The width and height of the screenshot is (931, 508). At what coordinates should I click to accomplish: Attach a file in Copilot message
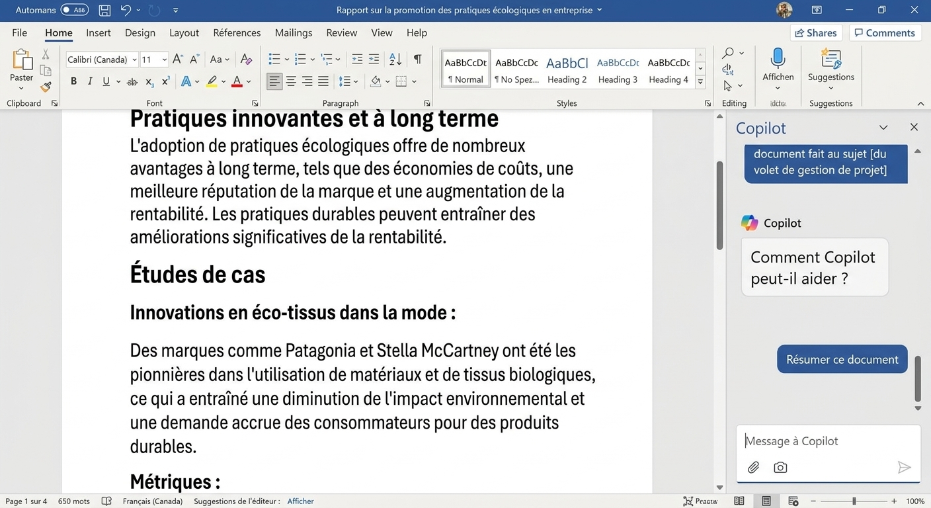[753, 468]
